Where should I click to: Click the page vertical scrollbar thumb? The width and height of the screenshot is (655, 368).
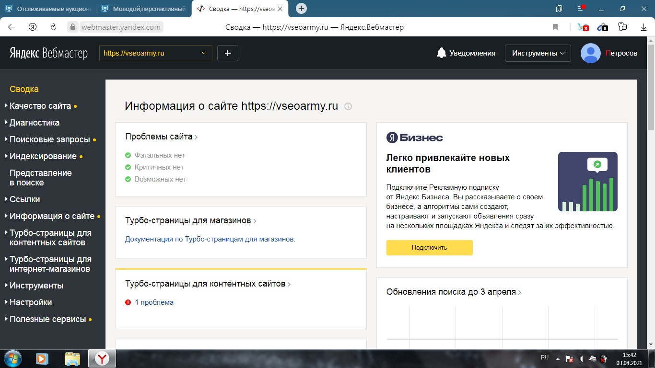pos(651,86)
